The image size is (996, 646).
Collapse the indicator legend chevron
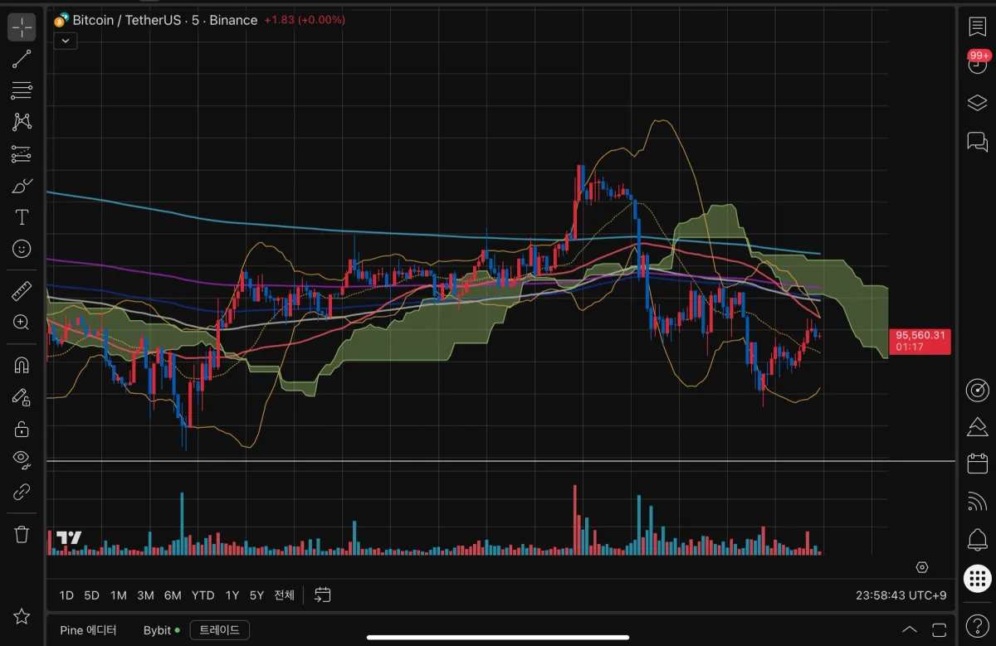click(x=66, y=39)
